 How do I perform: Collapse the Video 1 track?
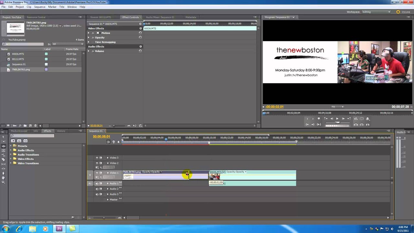[108, 173]
